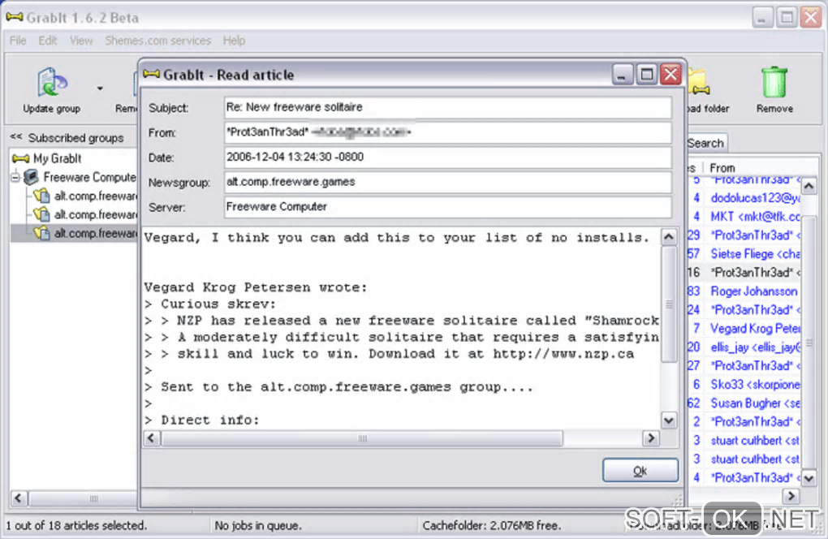The height and width of the screenshot is (539, 828).
Task: Select first alt.comp.freeware group folder icon
Action: [x=41, y=196]
